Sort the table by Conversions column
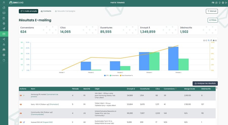Screen dimensions: 228x125 pos(169,89)
